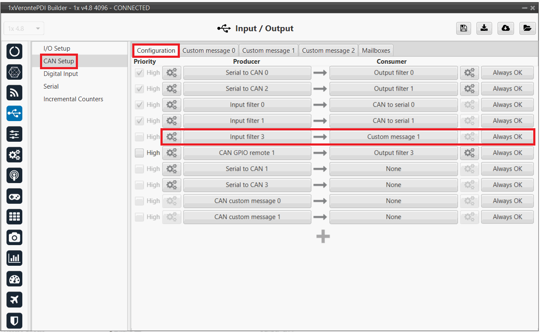Screen dimensions: 540x332
Task: Toggle High priority checkbox for Input filter 0
Action: click(139, 105)
